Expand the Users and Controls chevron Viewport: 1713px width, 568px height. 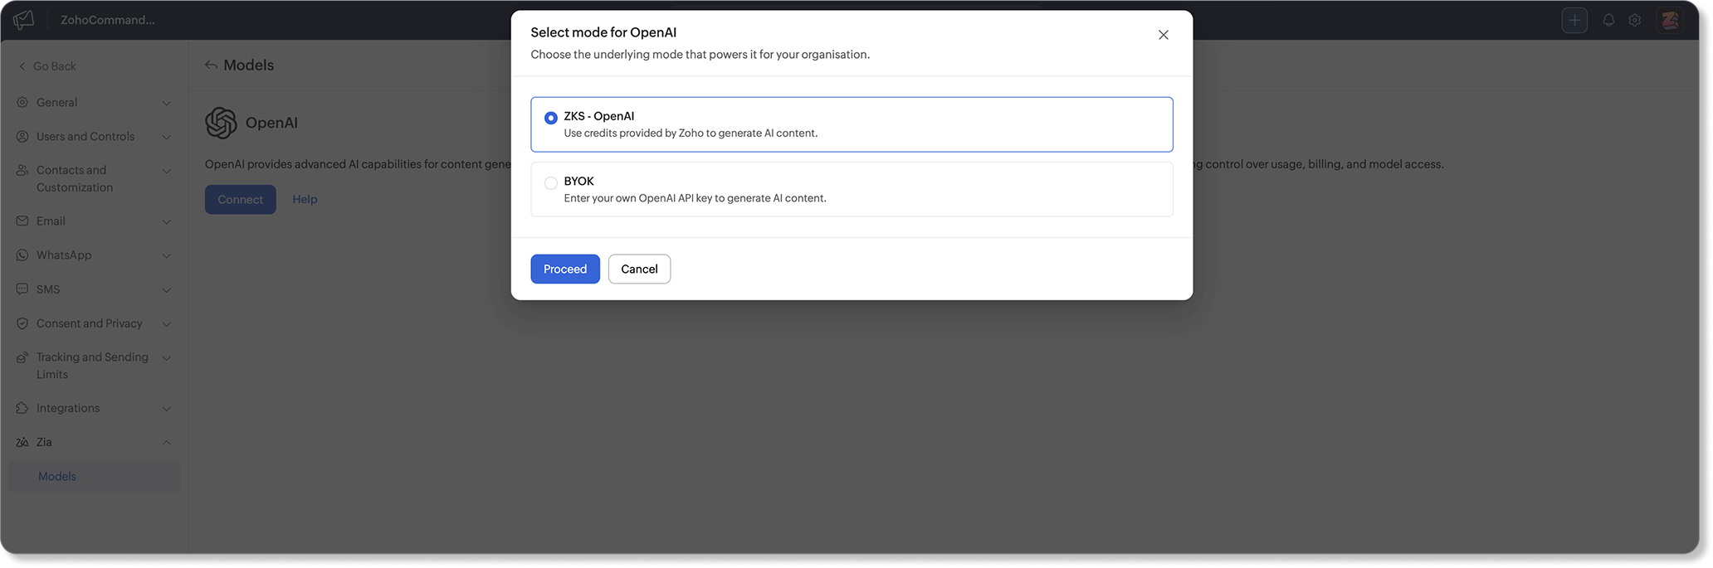[x=167, y=138]
